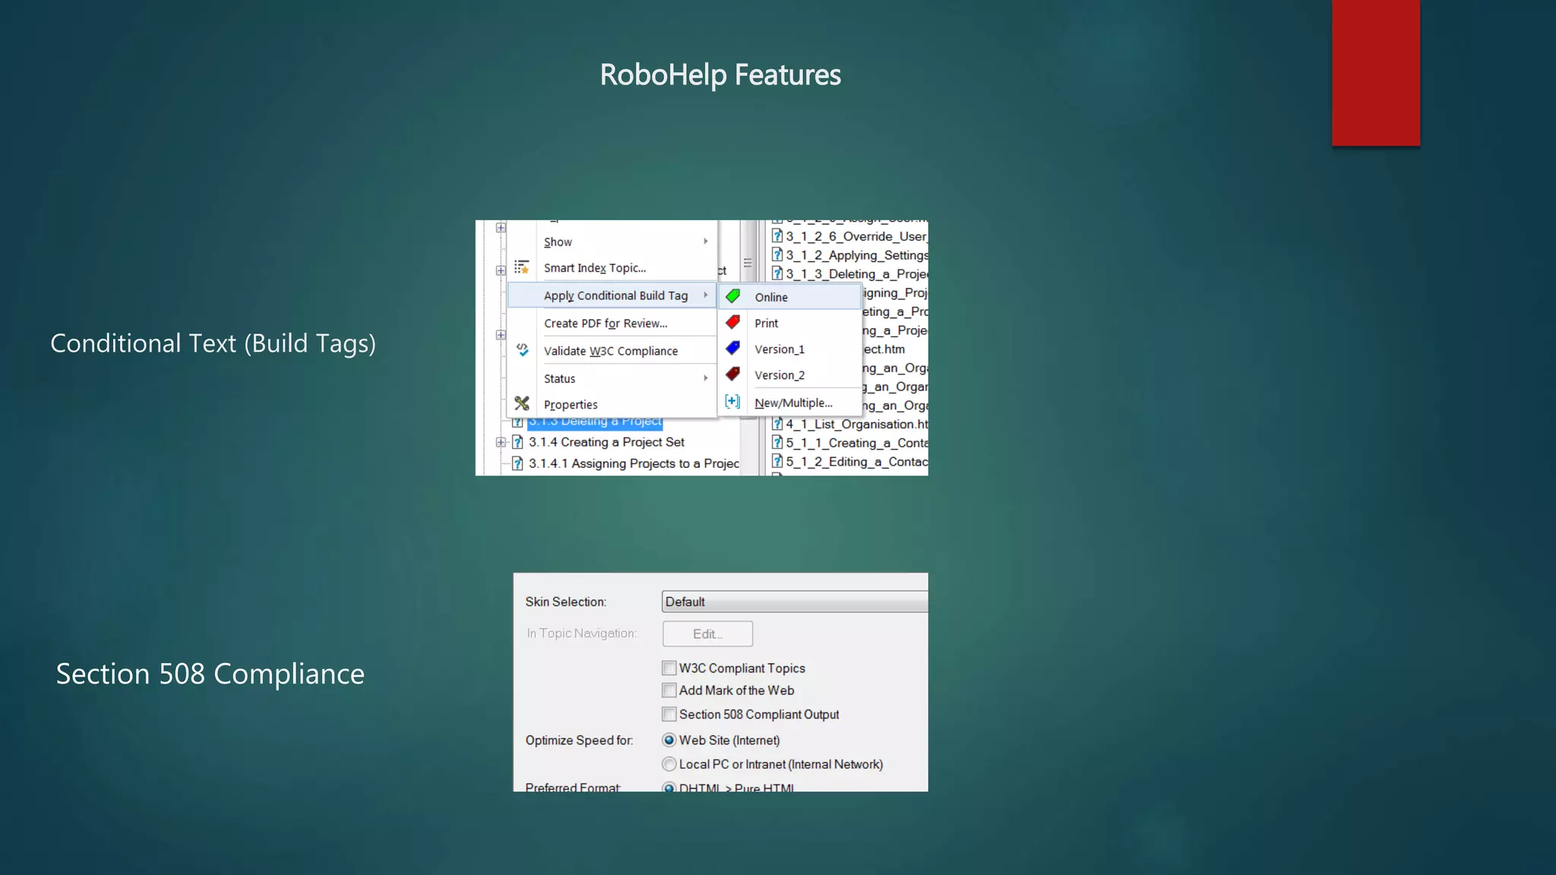The width and height of the screenshot is (1556, 875).
Task: Click file icon of 4_1_List_Organisation
Action: 777,424
